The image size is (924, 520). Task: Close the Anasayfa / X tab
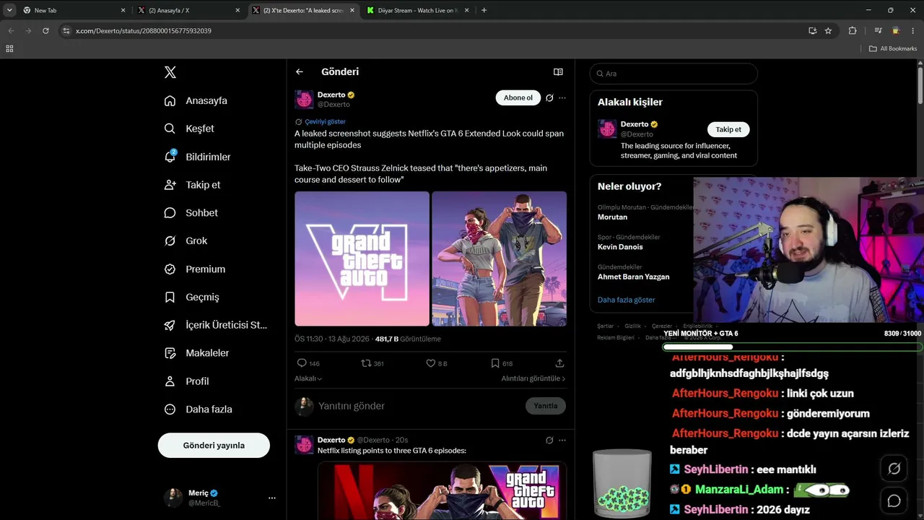click(237, 10)
